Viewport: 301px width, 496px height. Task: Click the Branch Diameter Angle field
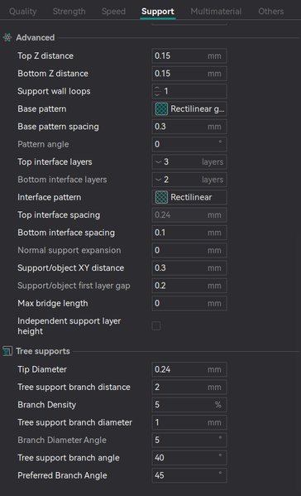(189, 441)
